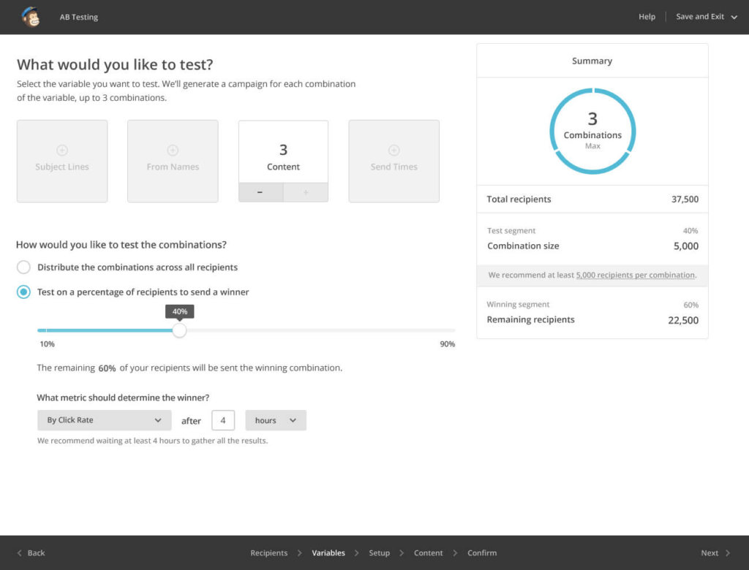Select test on a percentage of recipients
This screenshot has width=749, height=570.
point(22,292)
